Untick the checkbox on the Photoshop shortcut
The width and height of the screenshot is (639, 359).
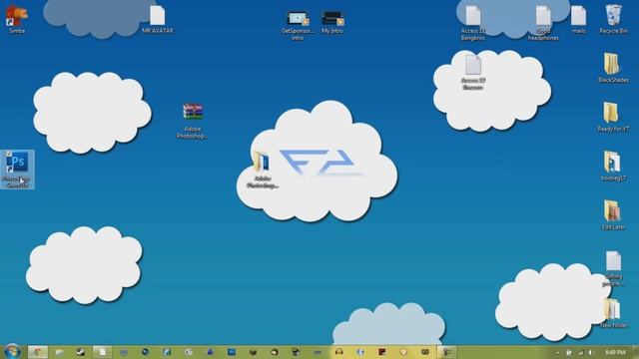tap(9, 154)
